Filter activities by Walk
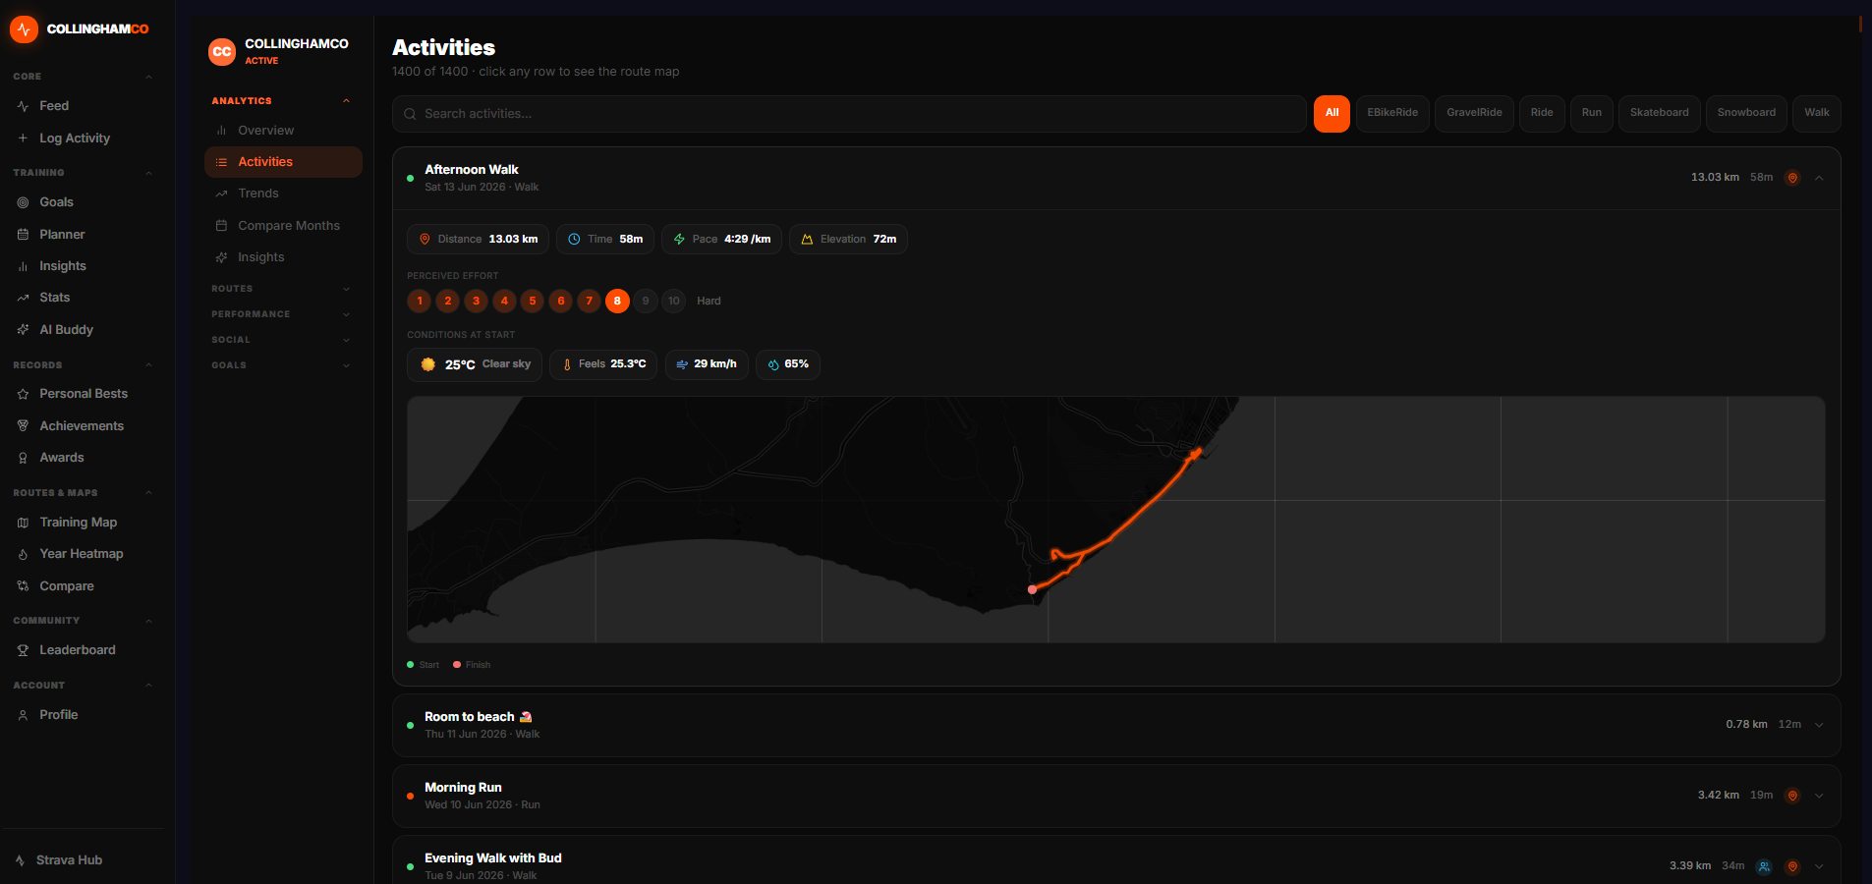Image resolution: width=1872 pixels, height=884 pixels. pos(1816,113)
